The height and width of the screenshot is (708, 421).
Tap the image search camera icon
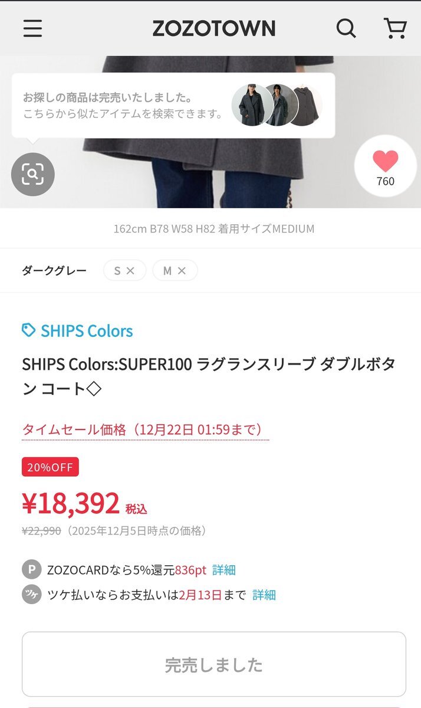click(x=33, y=174)
